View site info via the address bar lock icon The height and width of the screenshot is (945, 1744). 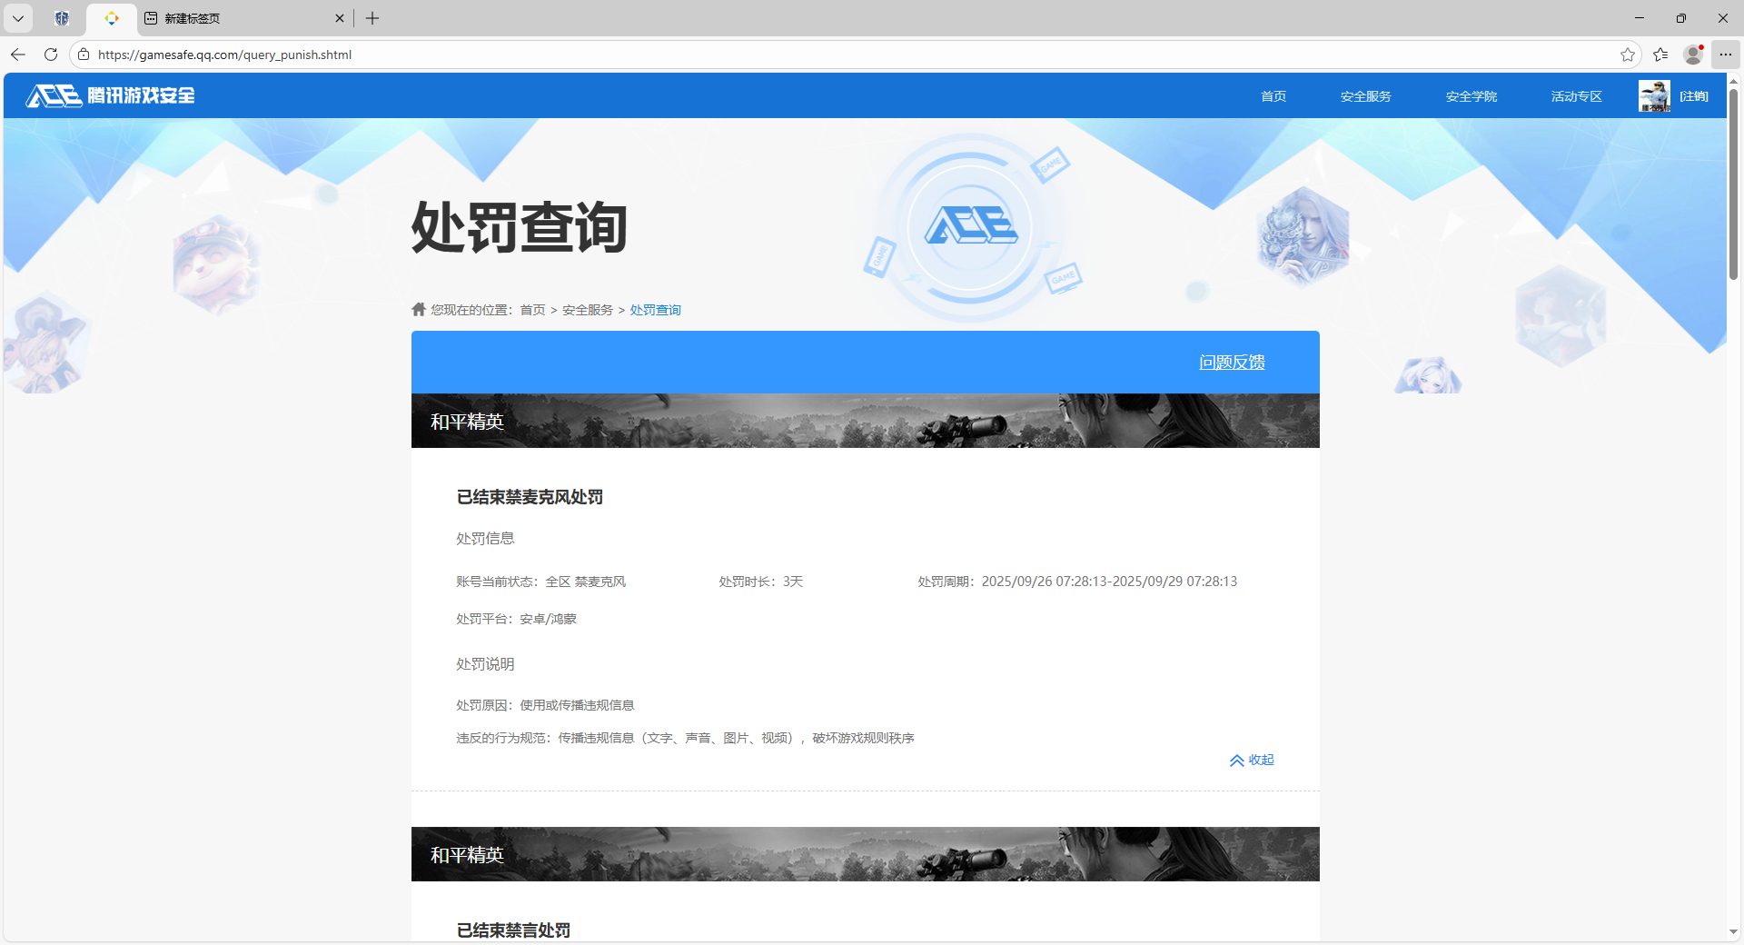83,55
